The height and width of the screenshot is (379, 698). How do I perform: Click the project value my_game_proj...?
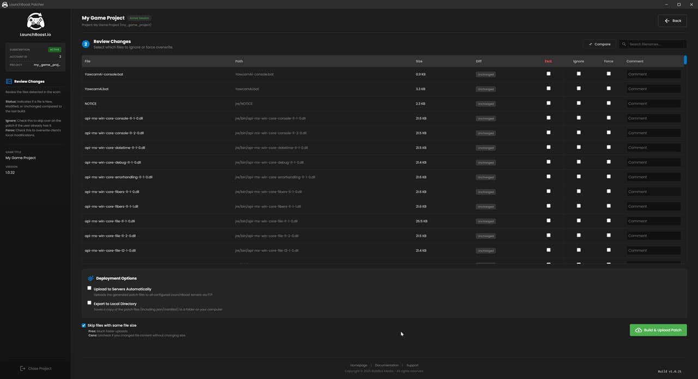pyautogui.click(x=47, y=65)
